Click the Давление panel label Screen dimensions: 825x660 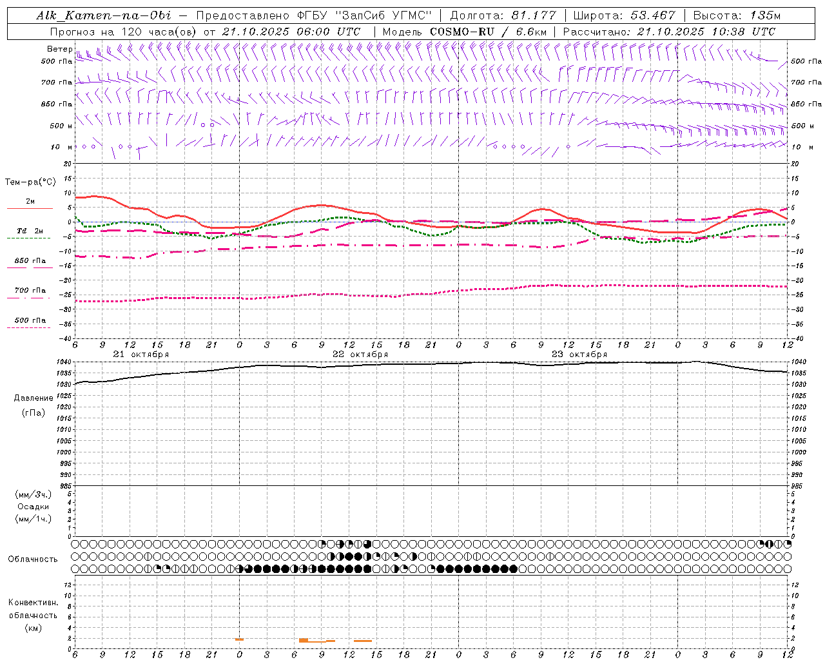(34, 398)
